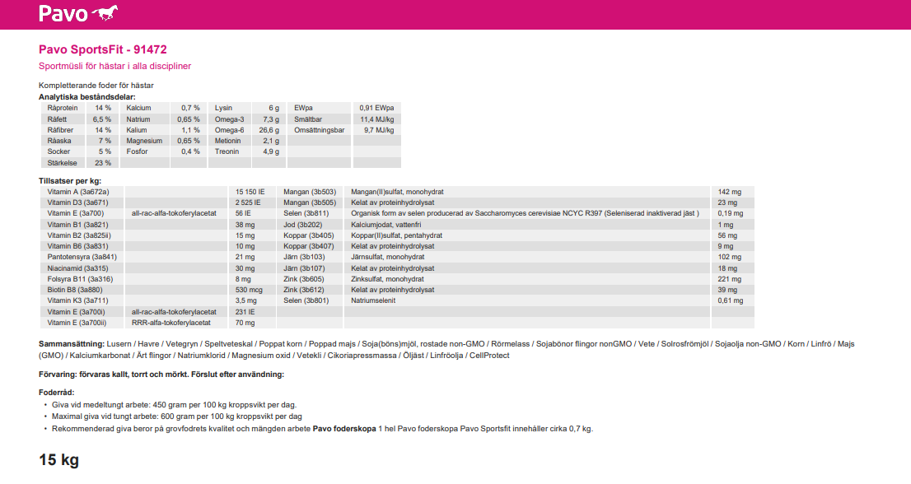Select the Sportmüsli för hästar subtitle
Screen dimensions: 911x484
coord(114,66)
